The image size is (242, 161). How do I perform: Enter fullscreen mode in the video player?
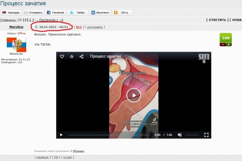pos(206,135)
